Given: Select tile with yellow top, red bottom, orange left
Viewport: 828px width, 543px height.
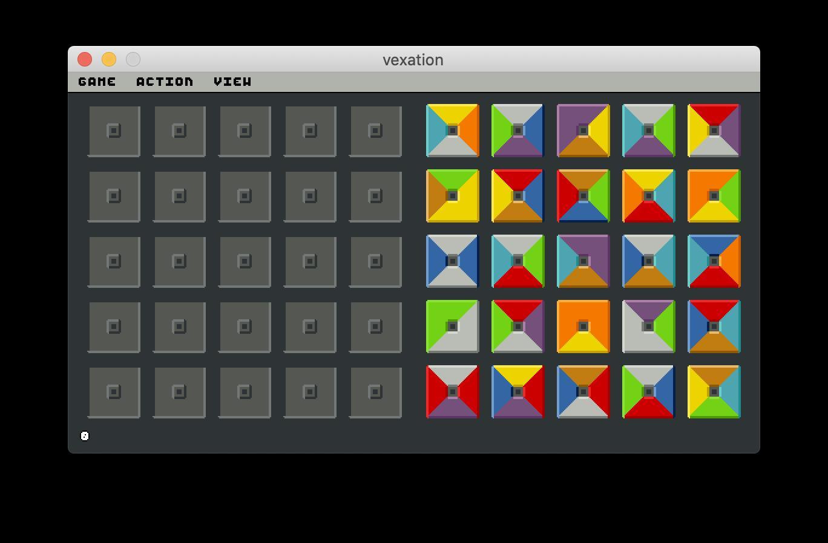Looking at the screenshot, I should point(649,196).
